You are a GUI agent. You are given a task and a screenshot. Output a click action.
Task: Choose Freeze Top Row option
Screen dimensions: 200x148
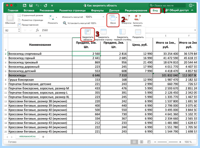[104, 35]
